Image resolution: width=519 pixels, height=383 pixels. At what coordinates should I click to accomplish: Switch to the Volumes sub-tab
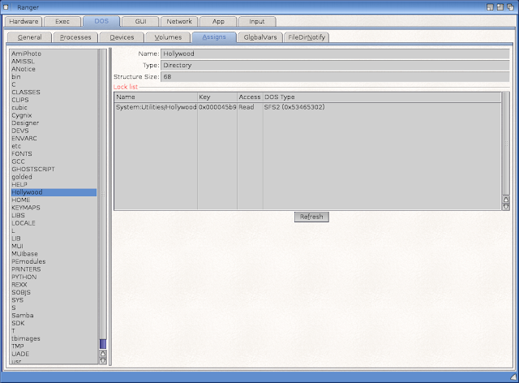[168, 37]
